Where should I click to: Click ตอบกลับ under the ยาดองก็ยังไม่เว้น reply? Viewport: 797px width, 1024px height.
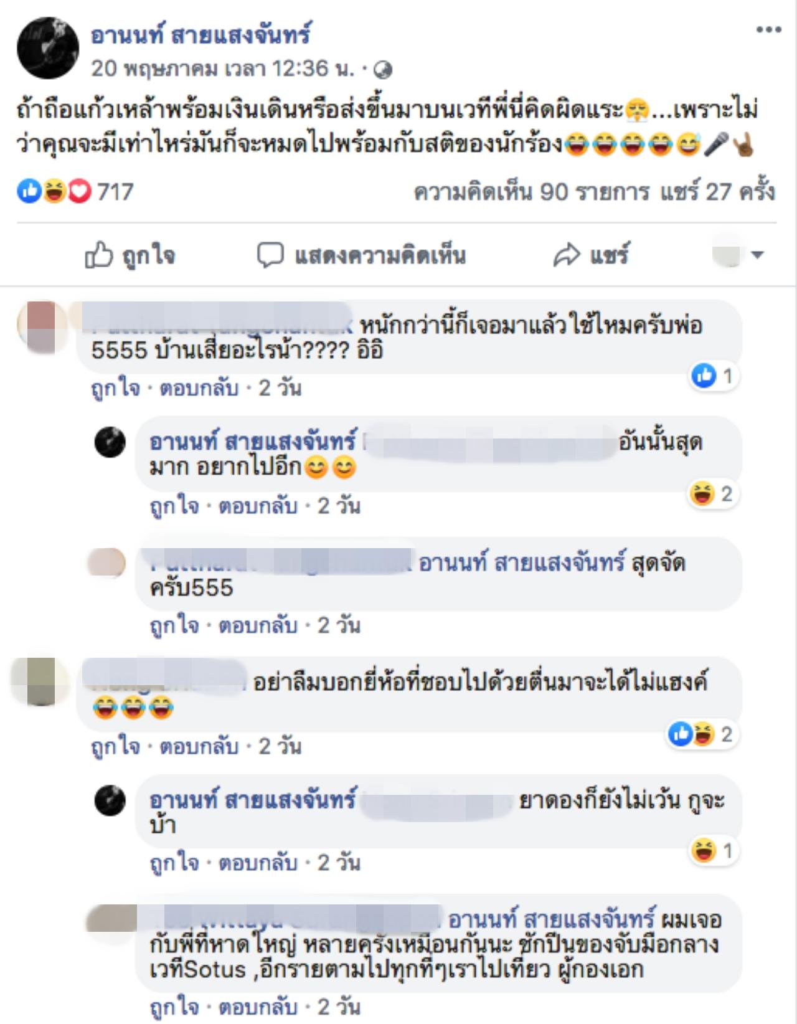click(258, 863)
